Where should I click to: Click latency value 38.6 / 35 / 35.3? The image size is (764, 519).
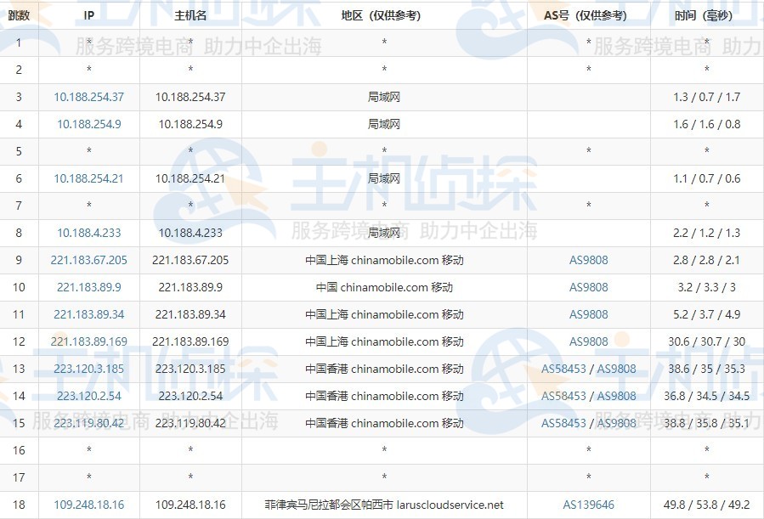point(706,369)
